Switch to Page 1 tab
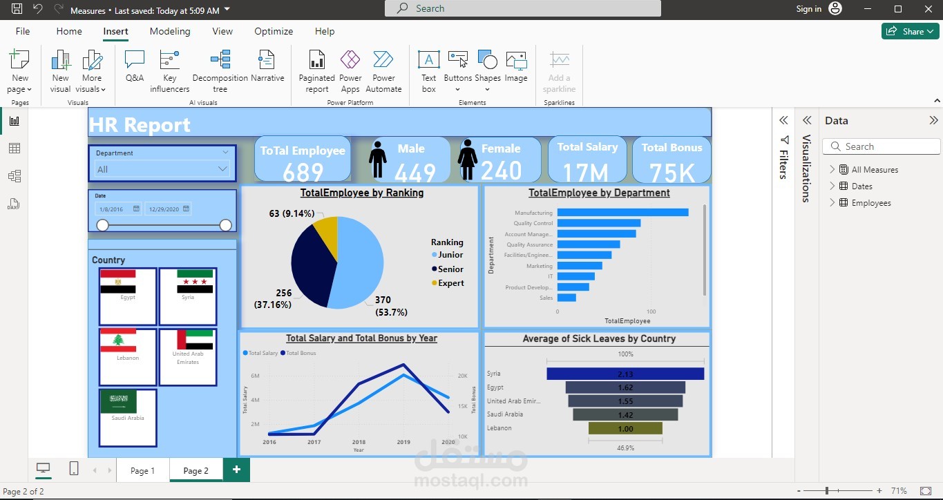 [x=143, y=470]
